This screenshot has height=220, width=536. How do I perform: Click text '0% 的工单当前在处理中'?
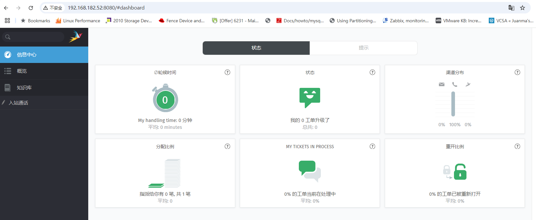point(310,194)
